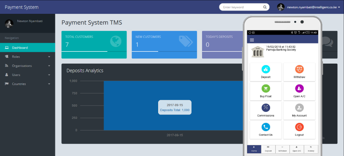Open the Open A/C purple icon
The height and width of the screenshot is (156, 344).
pyautogui.click(x=299, y=88)
